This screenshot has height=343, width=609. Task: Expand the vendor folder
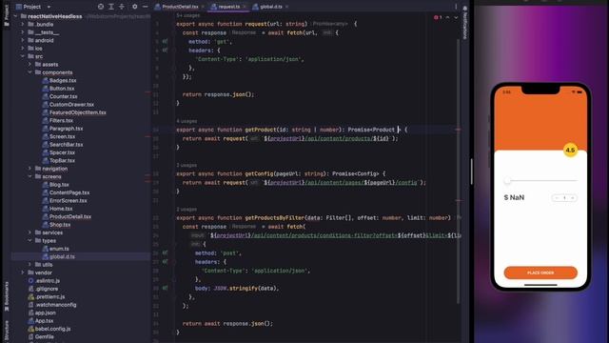[23, 272]
